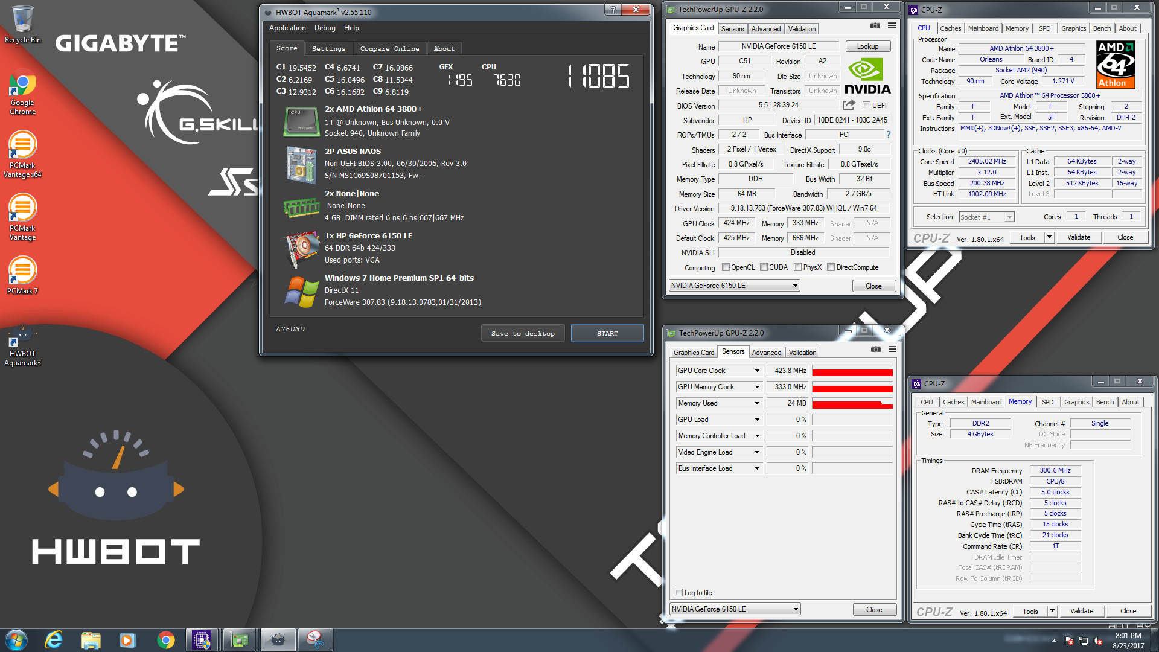This screenshot has width=1159, height=652.
Task: Open File Explorer from the taskbar
Action: click(91, 640)
